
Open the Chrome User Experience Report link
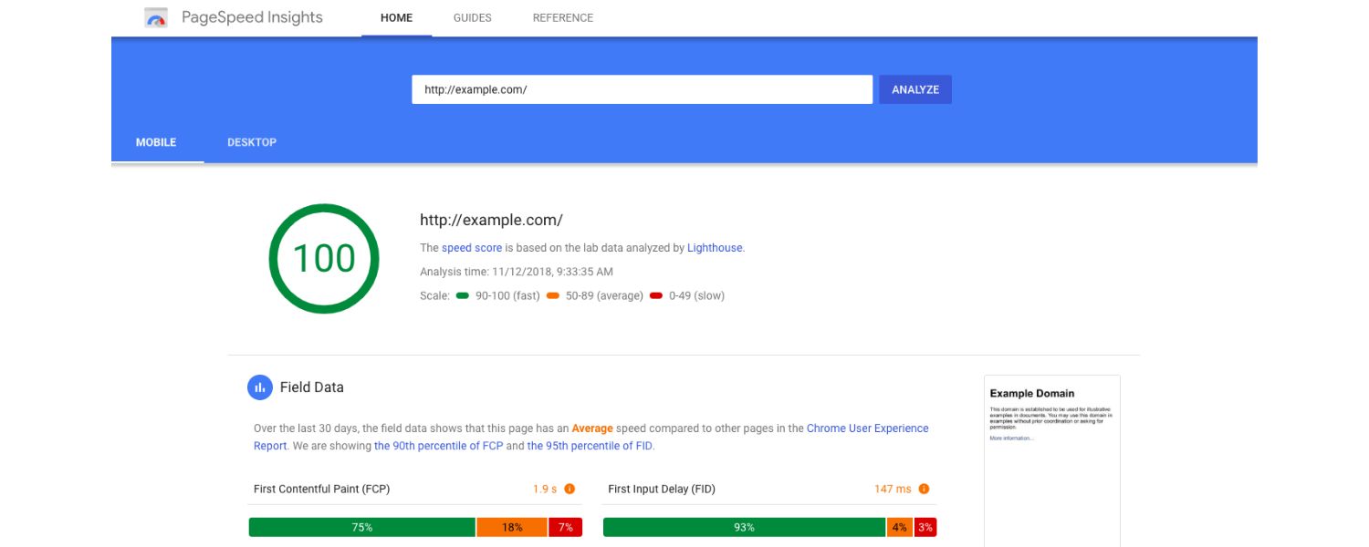point(867,428)
